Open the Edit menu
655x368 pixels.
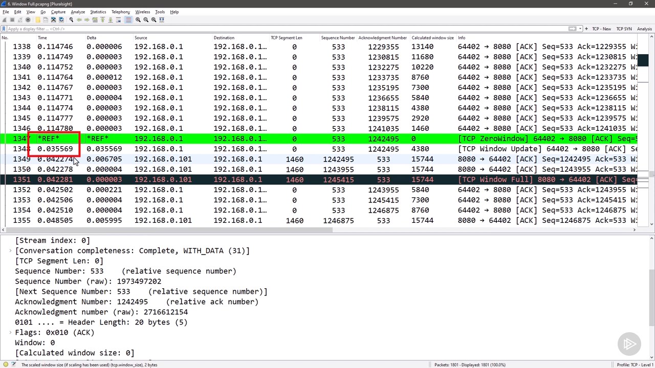pos(18,12)
